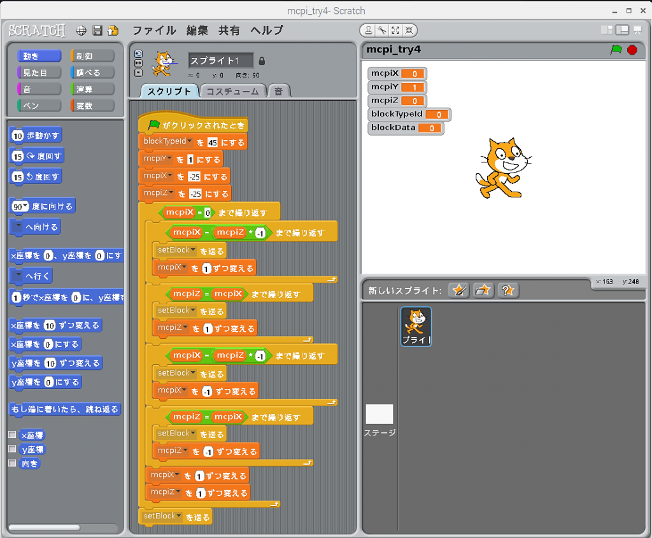Enable the 向き stage monitor checkbox
The height and width of the screenshot is (538, 652).
point(13,463)
